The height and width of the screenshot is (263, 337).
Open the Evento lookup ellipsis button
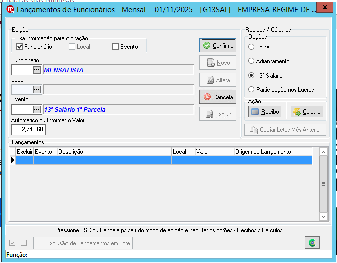pos(37,109)
